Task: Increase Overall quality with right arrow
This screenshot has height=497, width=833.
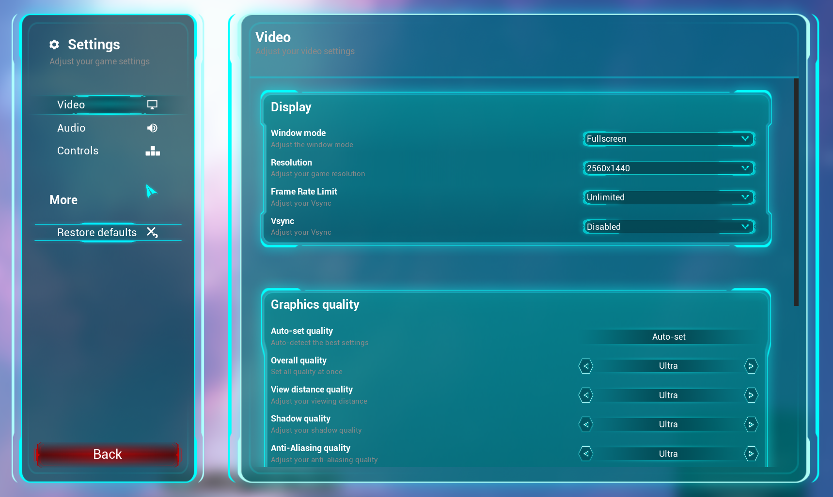Action: [751, 366]
